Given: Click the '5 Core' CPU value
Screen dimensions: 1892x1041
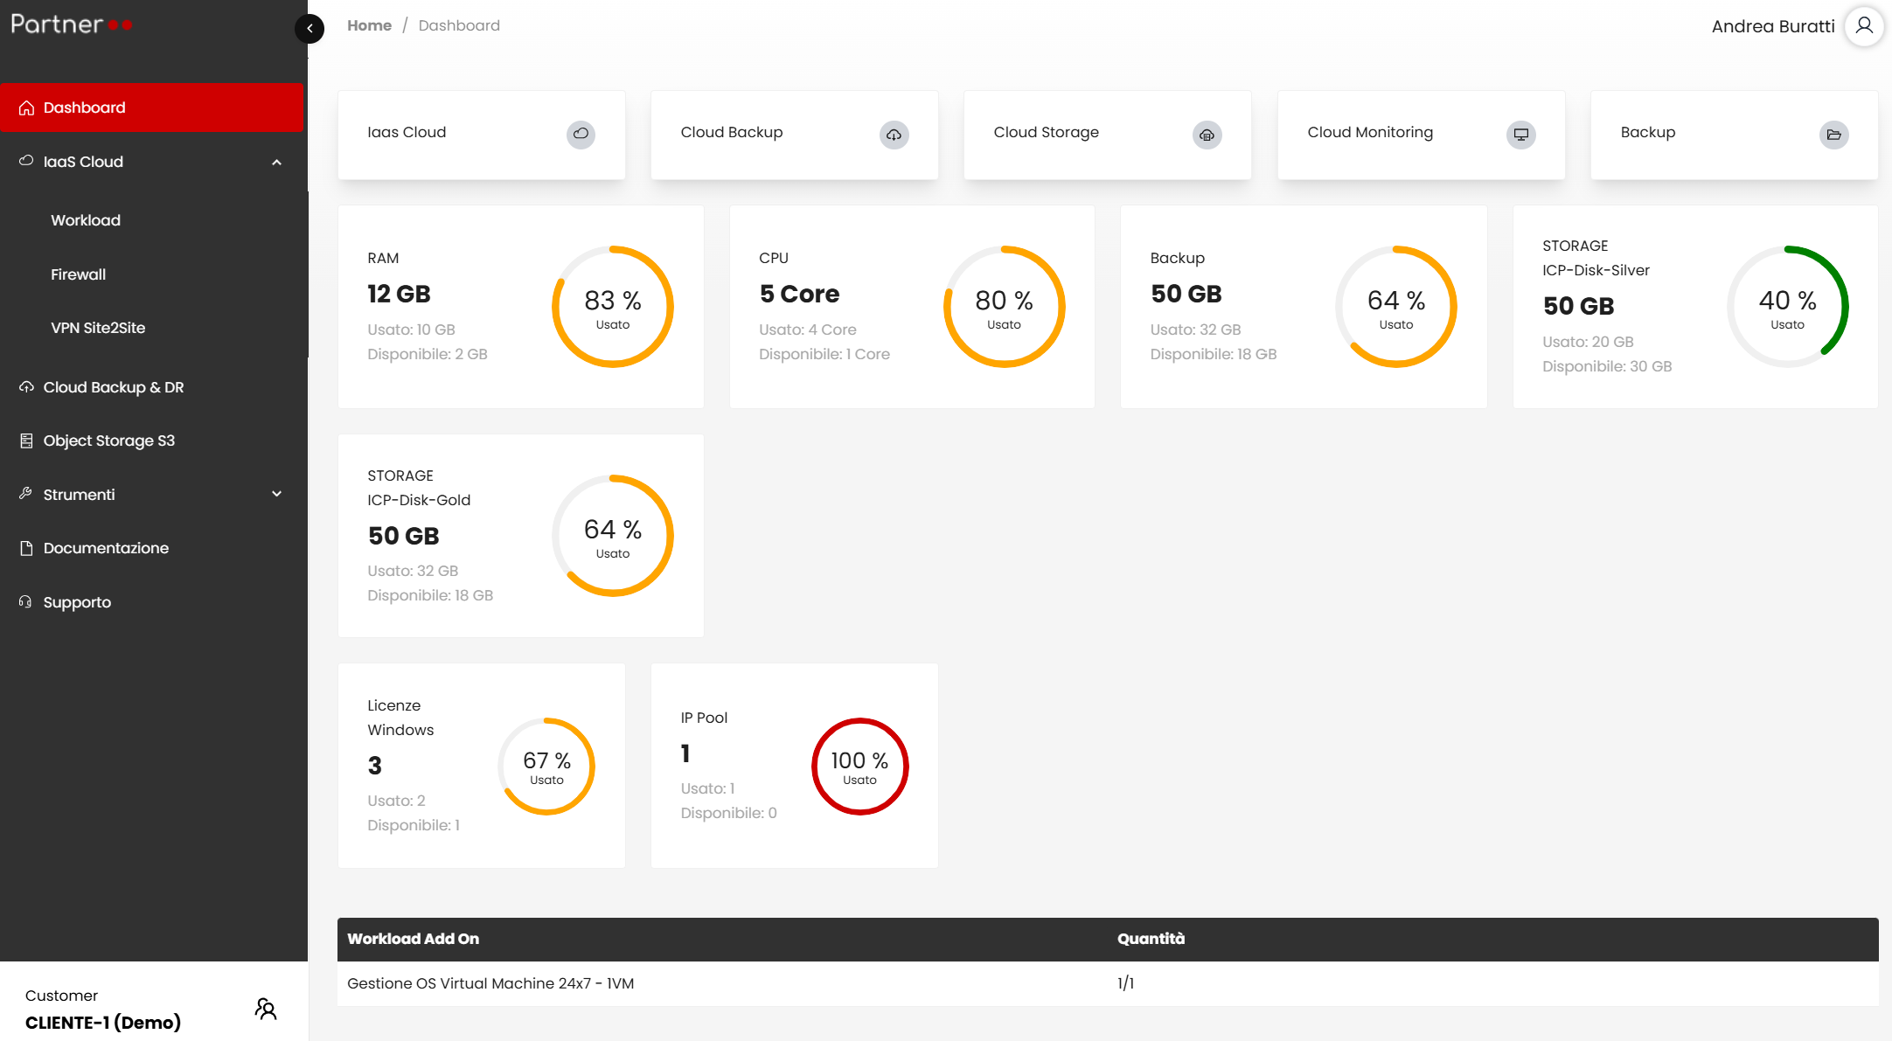Looking at the screenshot, I should coord(800,294).
